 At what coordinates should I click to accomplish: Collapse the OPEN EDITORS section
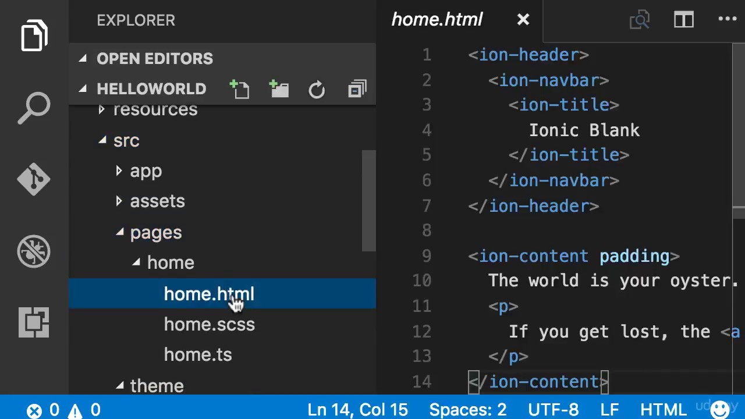(154, 59)
